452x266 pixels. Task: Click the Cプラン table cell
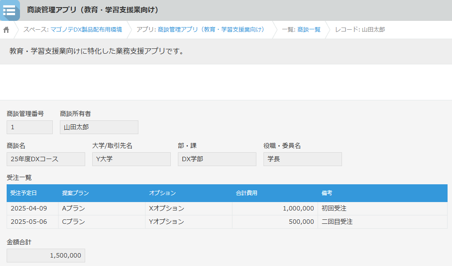coord(102,222)
